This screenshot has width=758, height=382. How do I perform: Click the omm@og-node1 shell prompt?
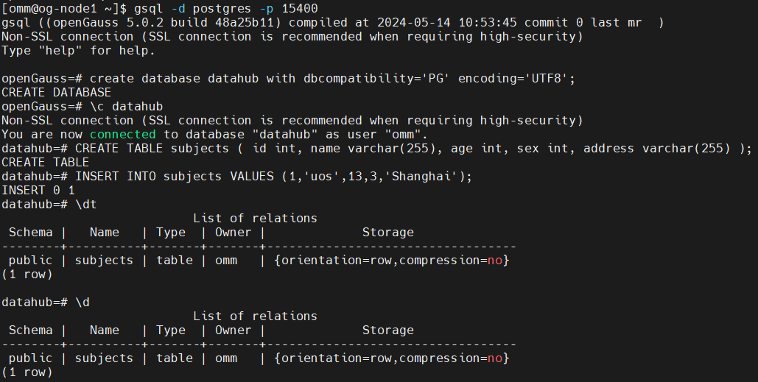64,9
